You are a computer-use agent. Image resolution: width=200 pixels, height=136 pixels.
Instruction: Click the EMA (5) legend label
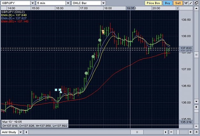[14, 18]
